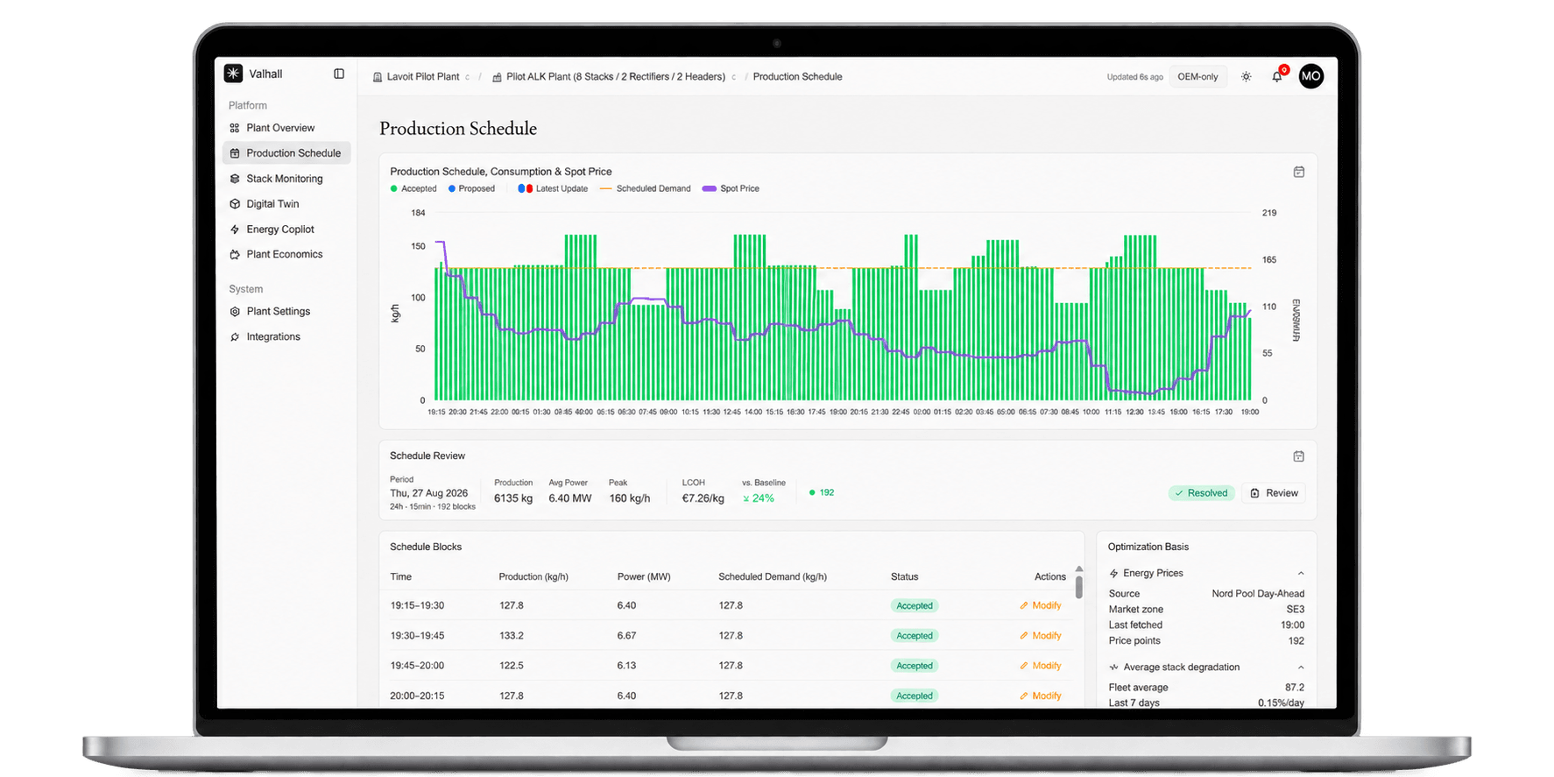Click the Resolved status badge
The image size is (1554, 777).
[1201, 493]
